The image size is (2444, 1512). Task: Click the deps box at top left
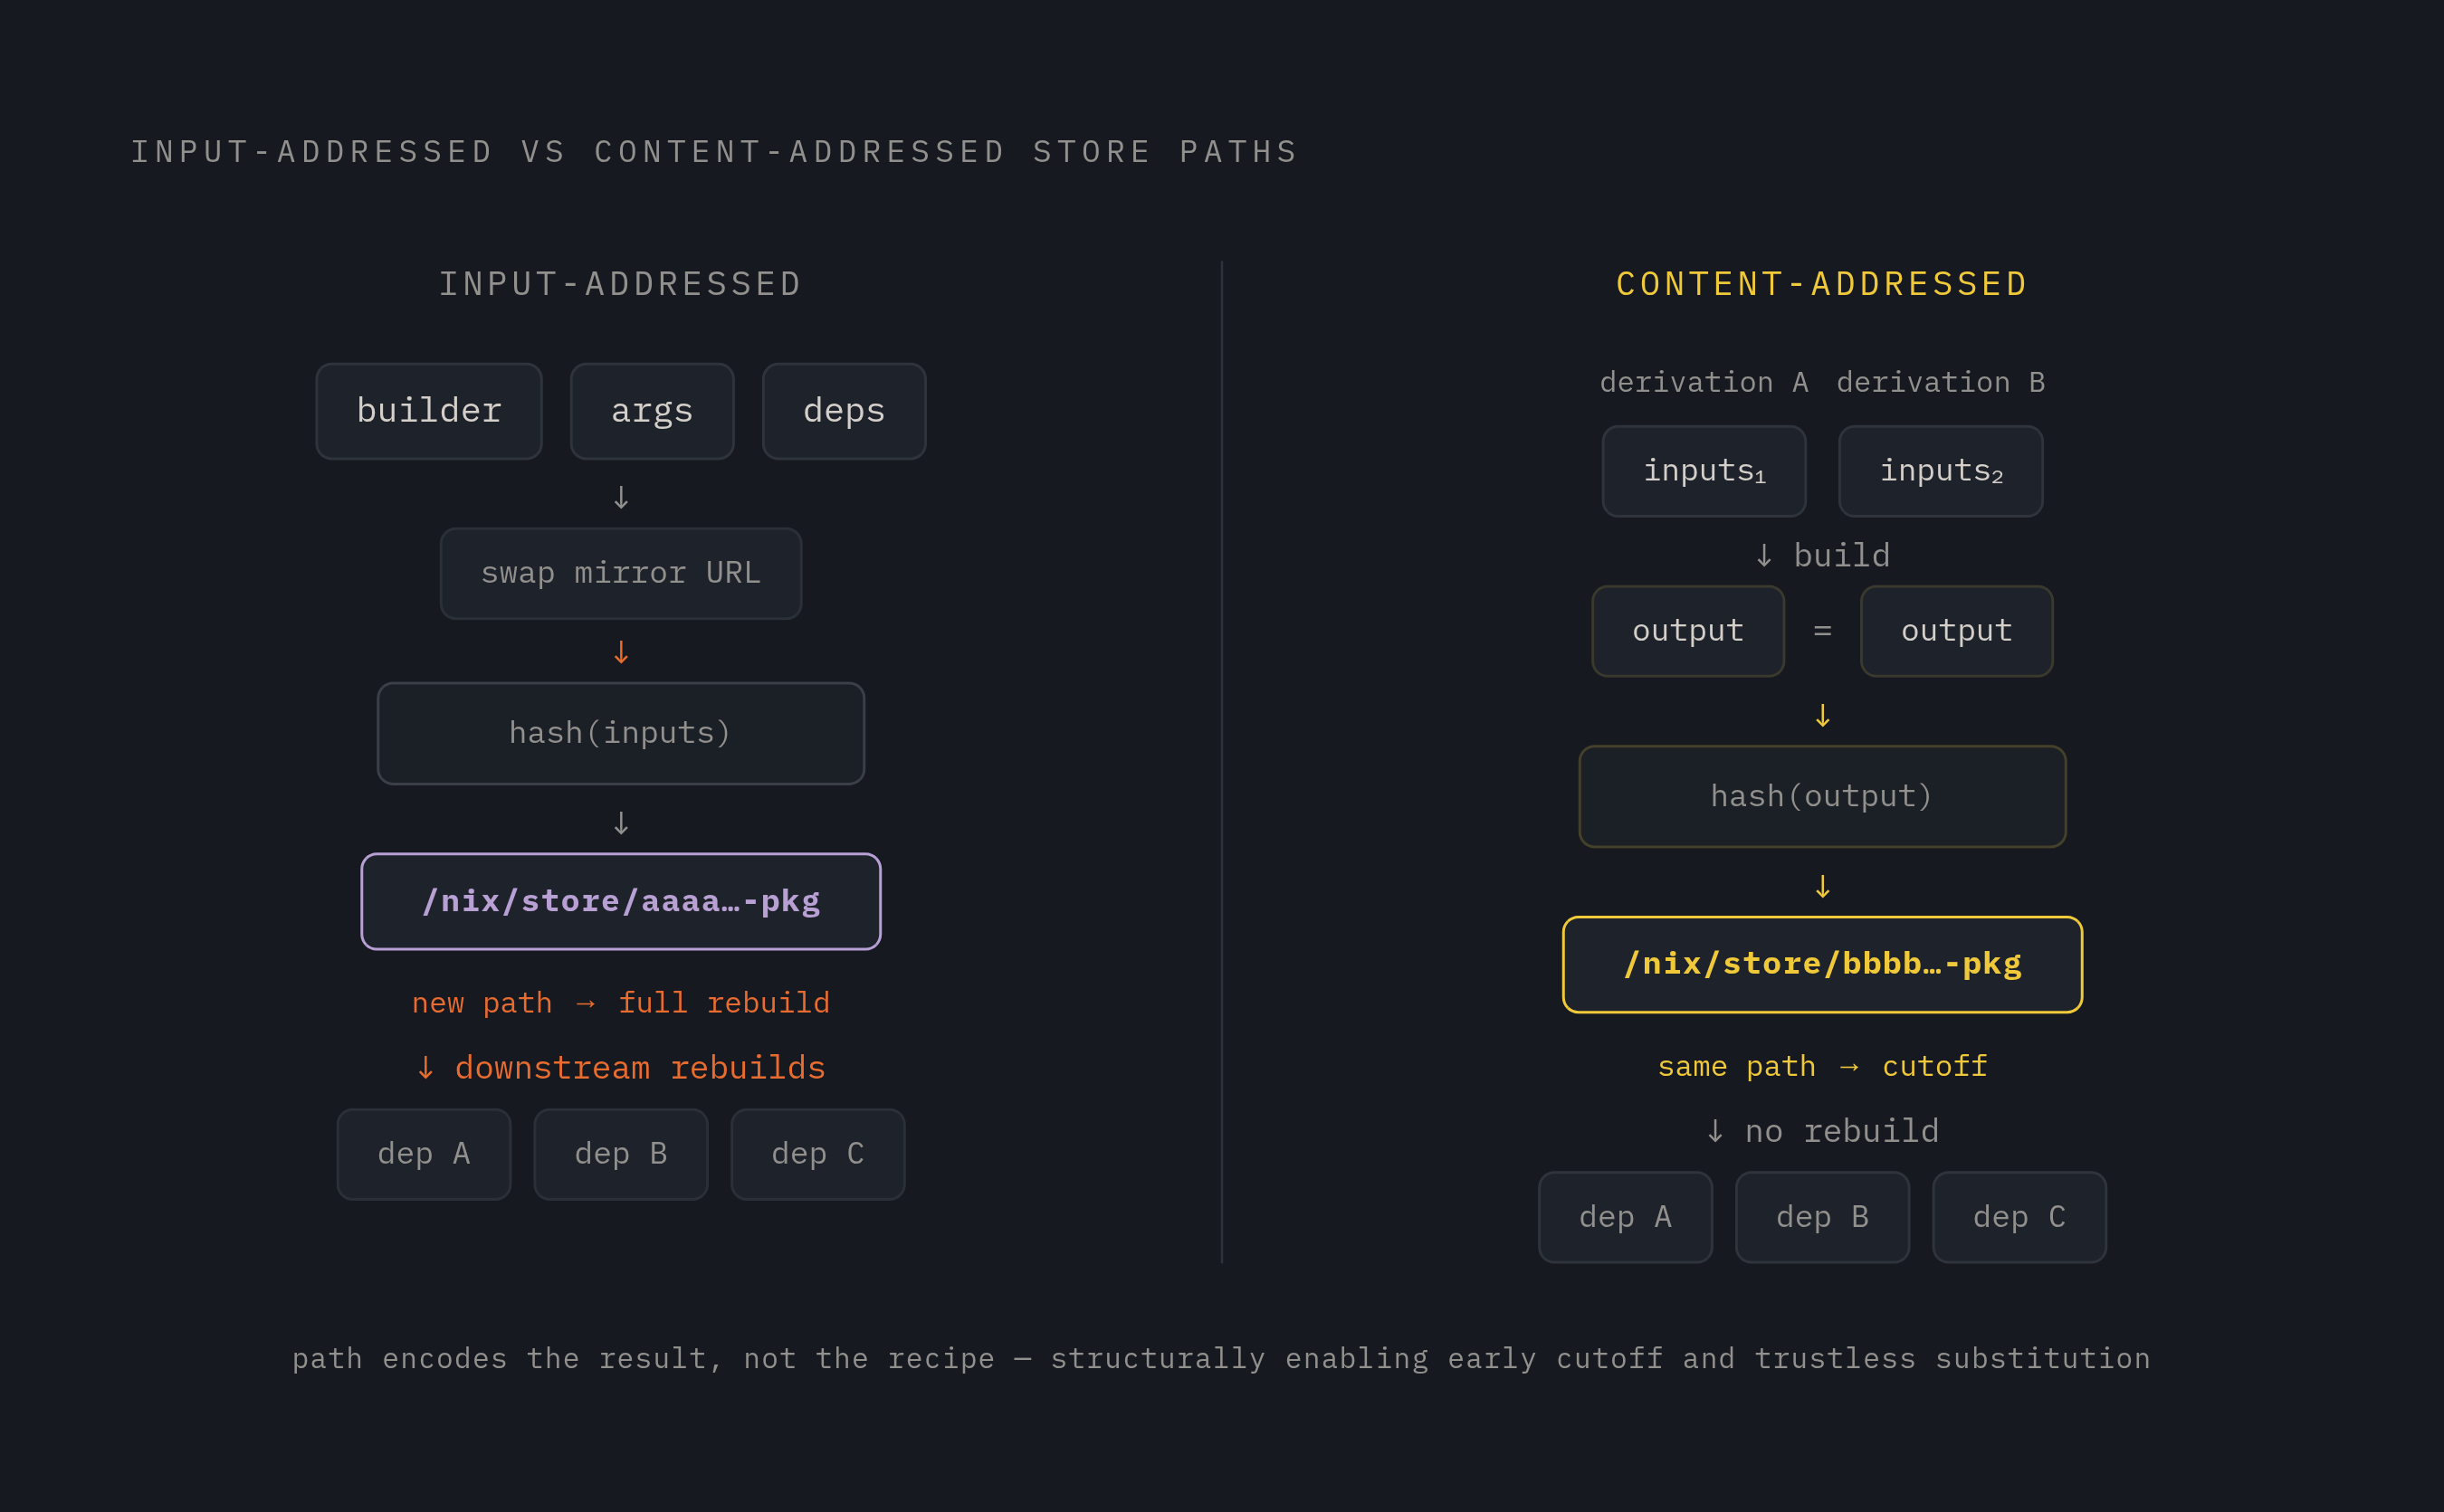tap(845, 411)
